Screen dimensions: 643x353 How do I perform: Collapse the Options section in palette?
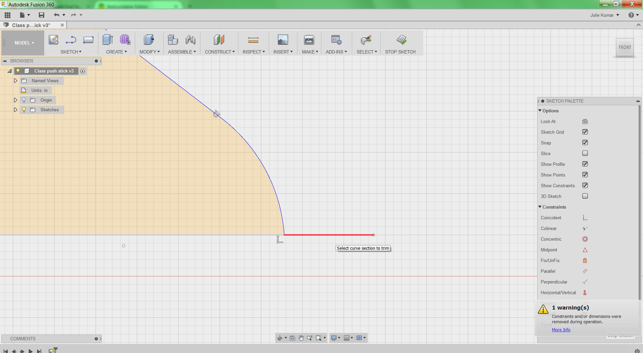pos(540,111)
